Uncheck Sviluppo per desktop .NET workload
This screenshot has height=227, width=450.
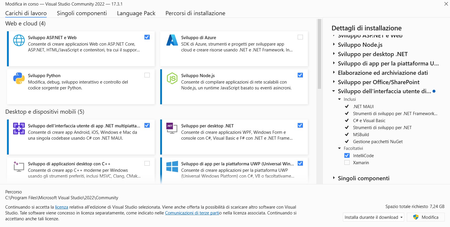[300, 125]
